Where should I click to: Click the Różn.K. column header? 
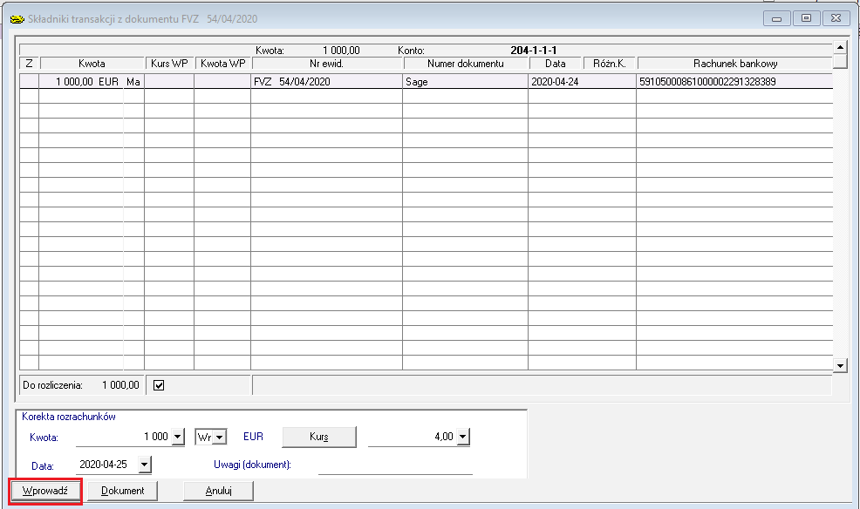[609, 64]
